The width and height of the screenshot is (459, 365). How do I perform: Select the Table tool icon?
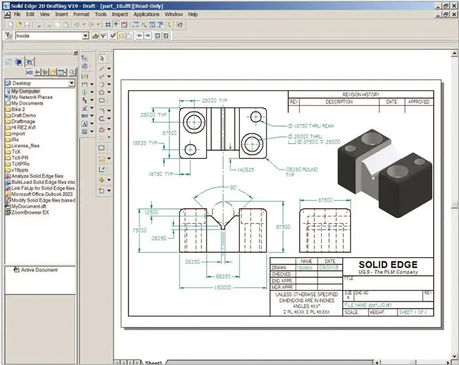[84, 131]
